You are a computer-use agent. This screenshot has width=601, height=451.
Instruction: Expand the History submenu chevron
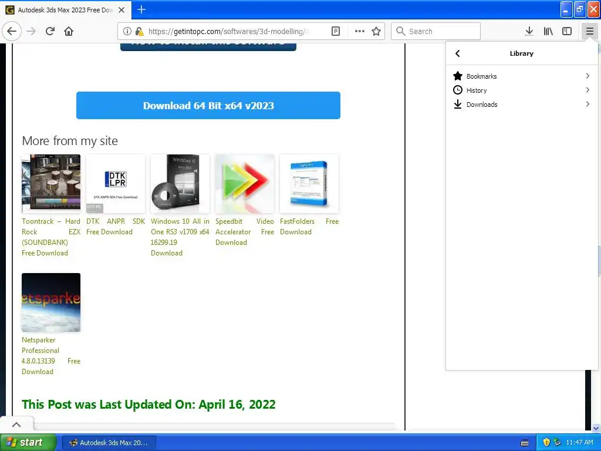point(588,90)
